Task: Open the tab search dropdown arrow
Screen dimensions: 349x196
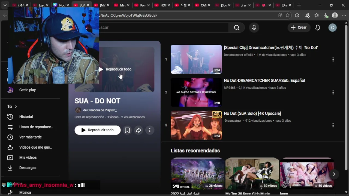Action: pos(5,5)
